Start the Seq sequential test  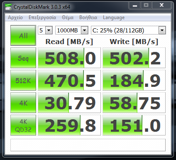point(23,58)
